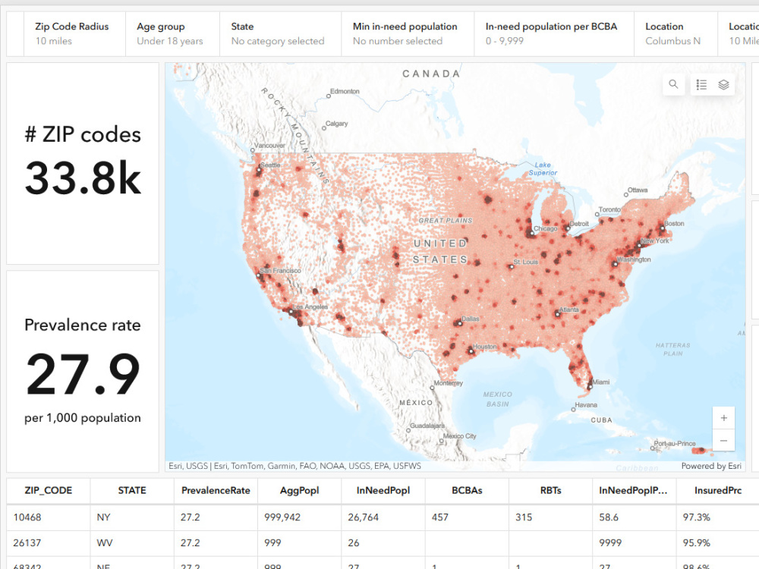The width and height of the screenshot is (759, 569).
Task: Open the State filter selector
Action: (280, 34)
